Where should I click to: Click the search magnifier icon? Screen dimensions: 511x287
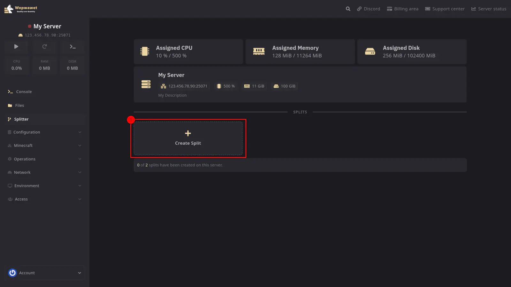click(348, 9)
